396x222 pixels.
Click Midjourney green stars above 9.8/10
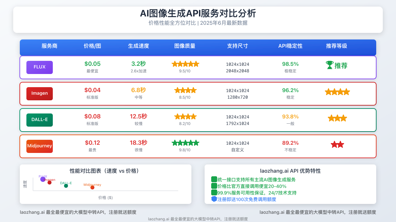(185, 143)
